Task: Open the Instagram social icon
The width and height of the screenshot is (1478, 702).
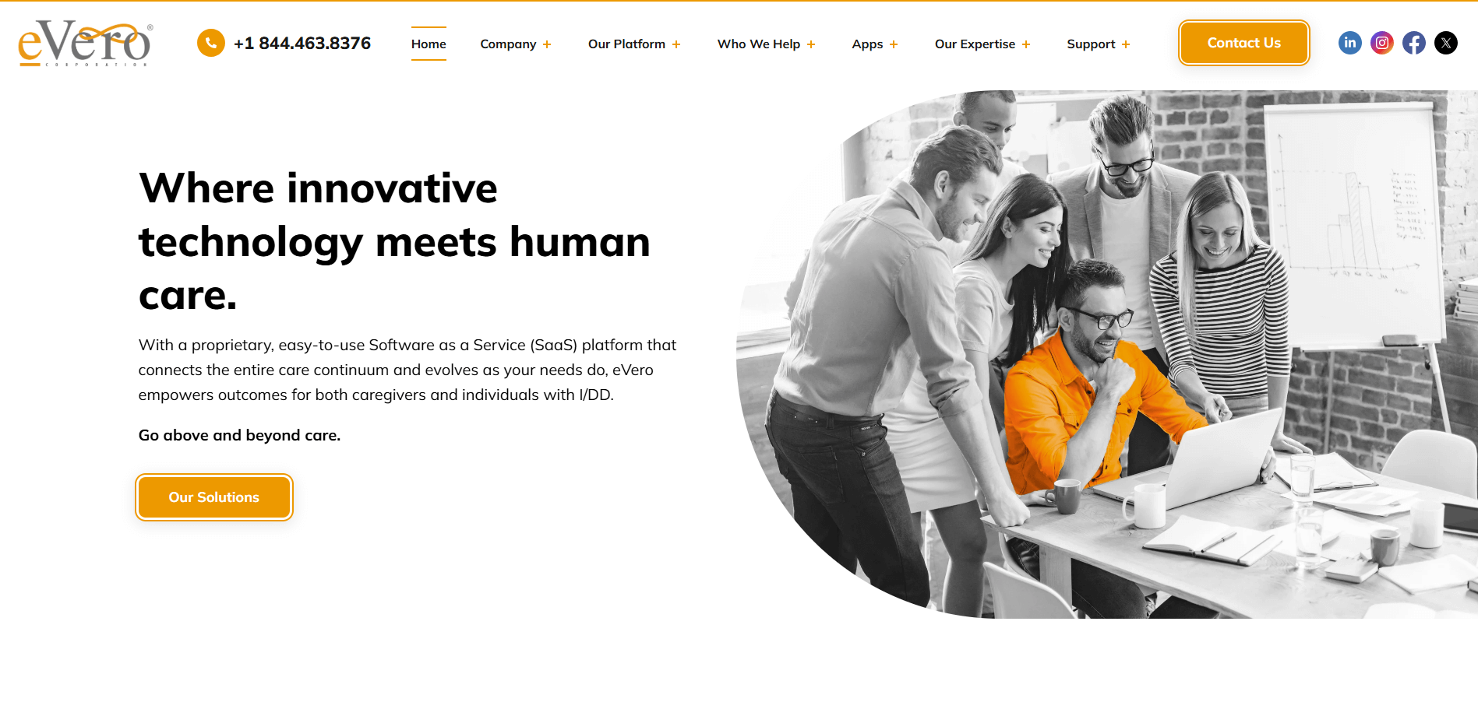Action: 1381,43
